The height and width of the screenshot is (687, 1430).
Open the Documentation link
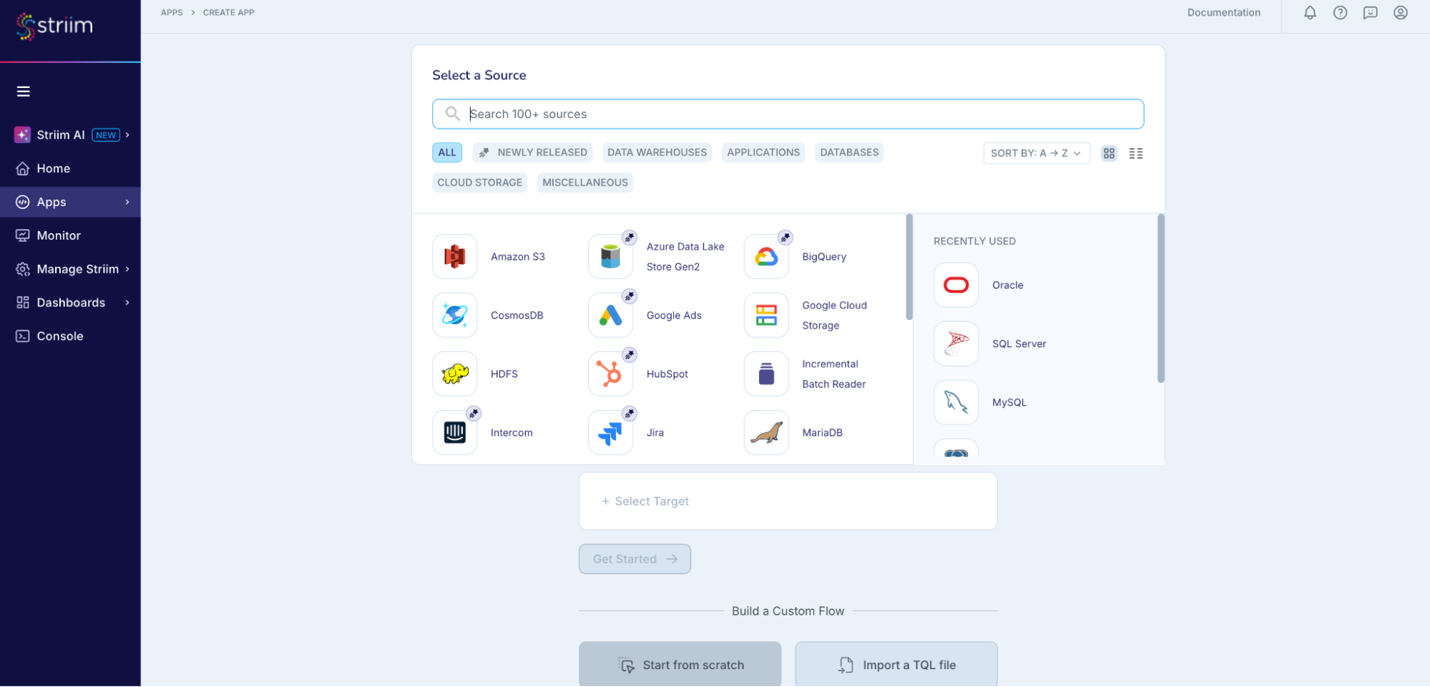(1224, 12)
